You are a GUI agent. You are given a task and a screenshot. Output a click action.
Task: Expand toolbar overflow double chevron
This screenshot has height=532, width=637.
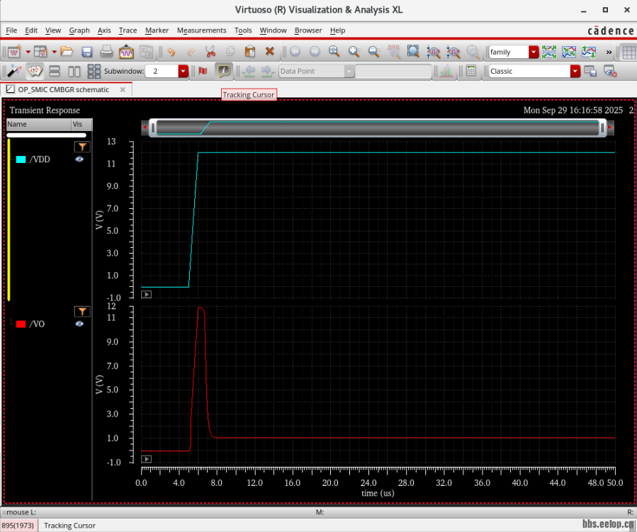[x=609, y=52]
